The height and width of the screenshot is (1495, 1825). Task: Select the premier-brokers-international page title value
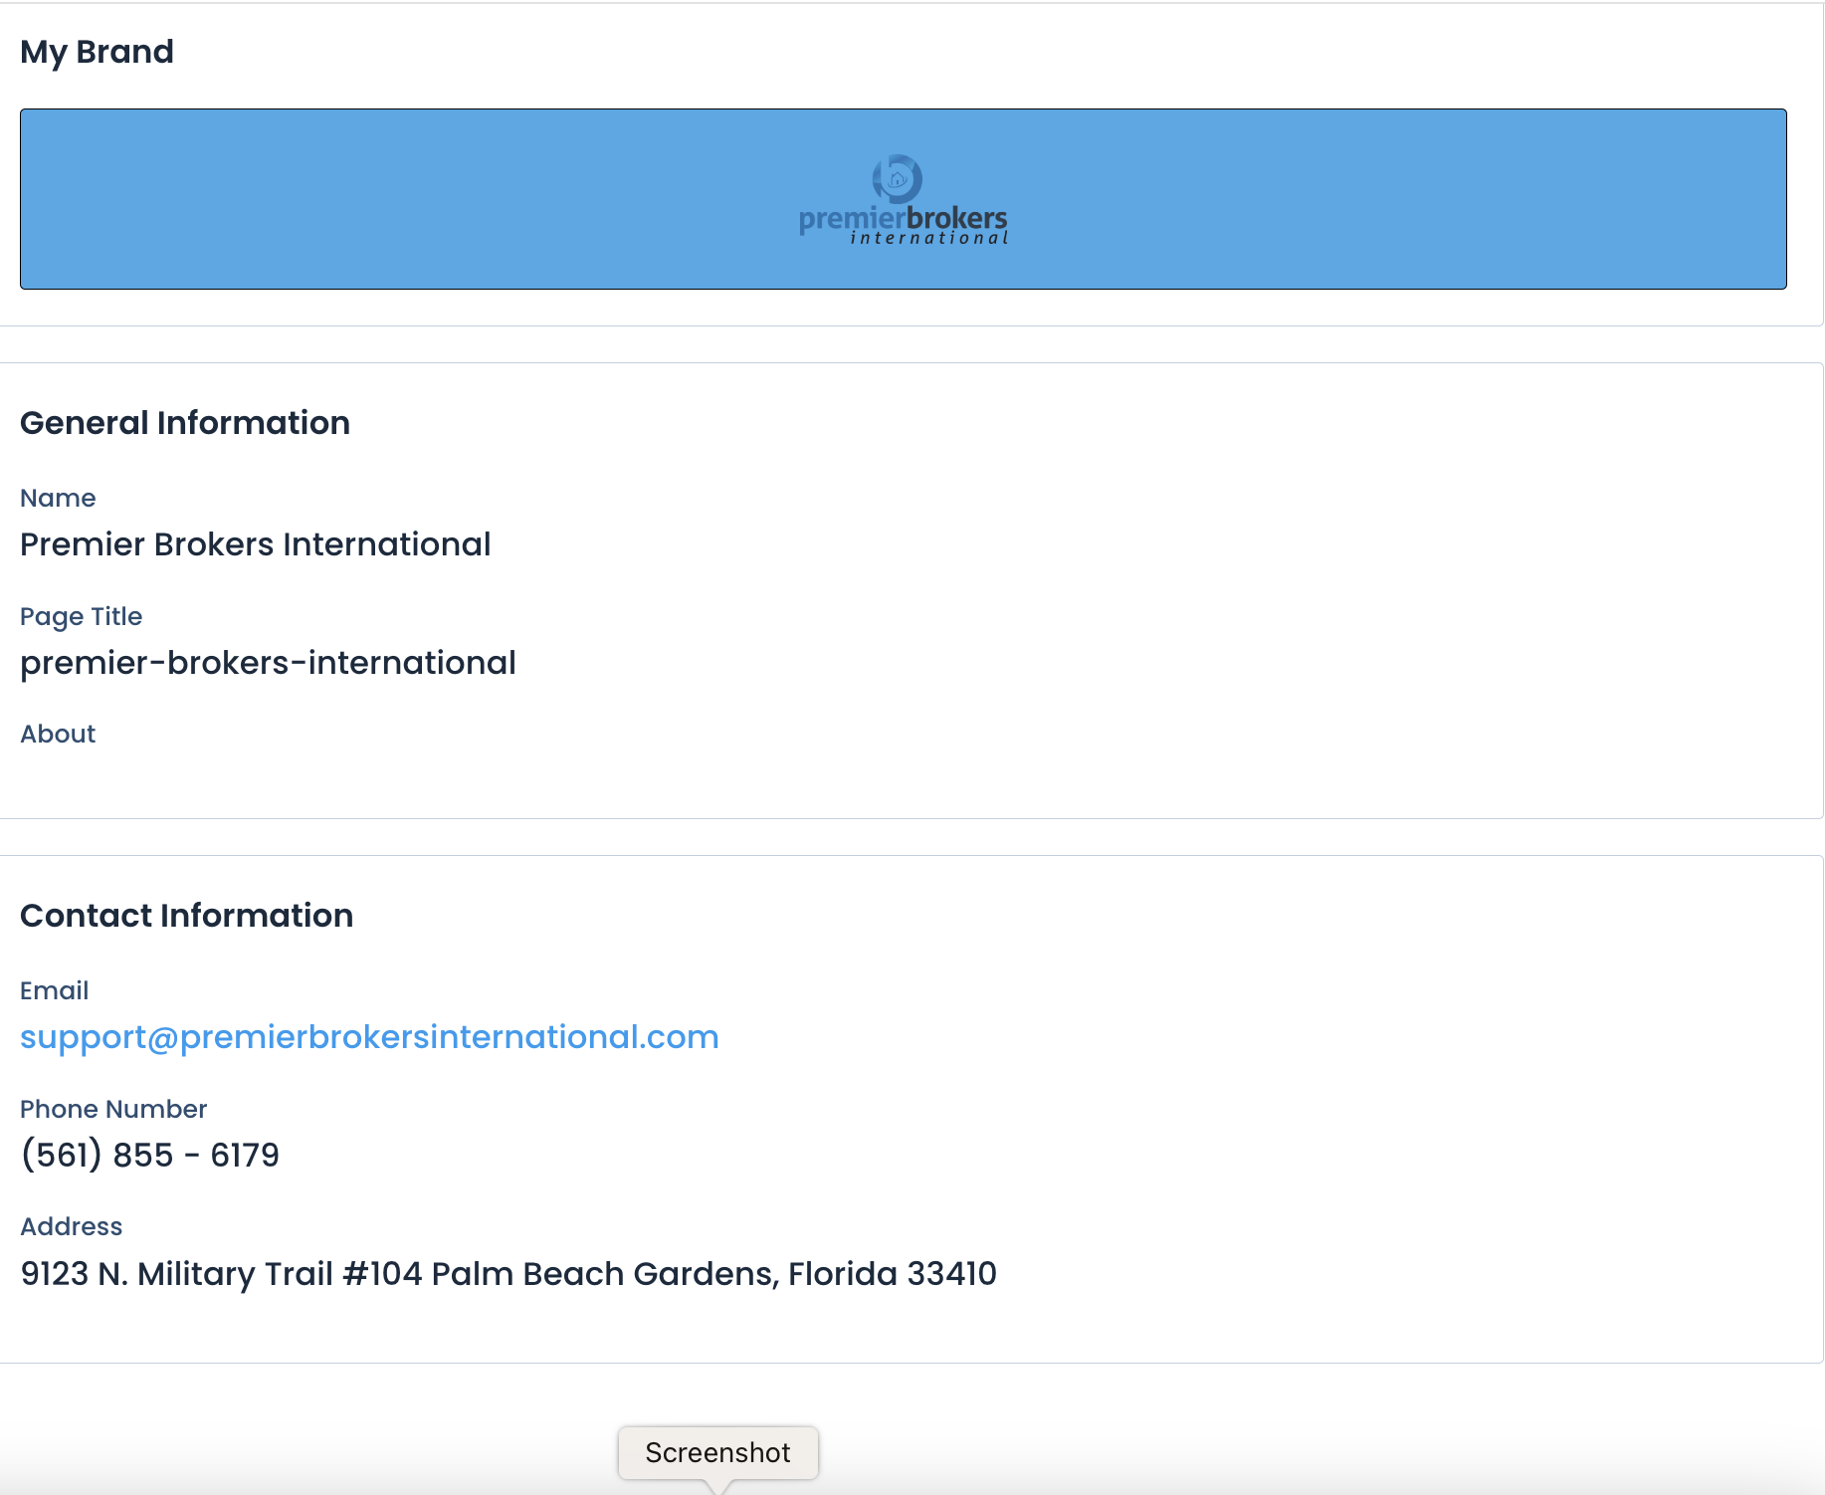click(x=268, y=663)
